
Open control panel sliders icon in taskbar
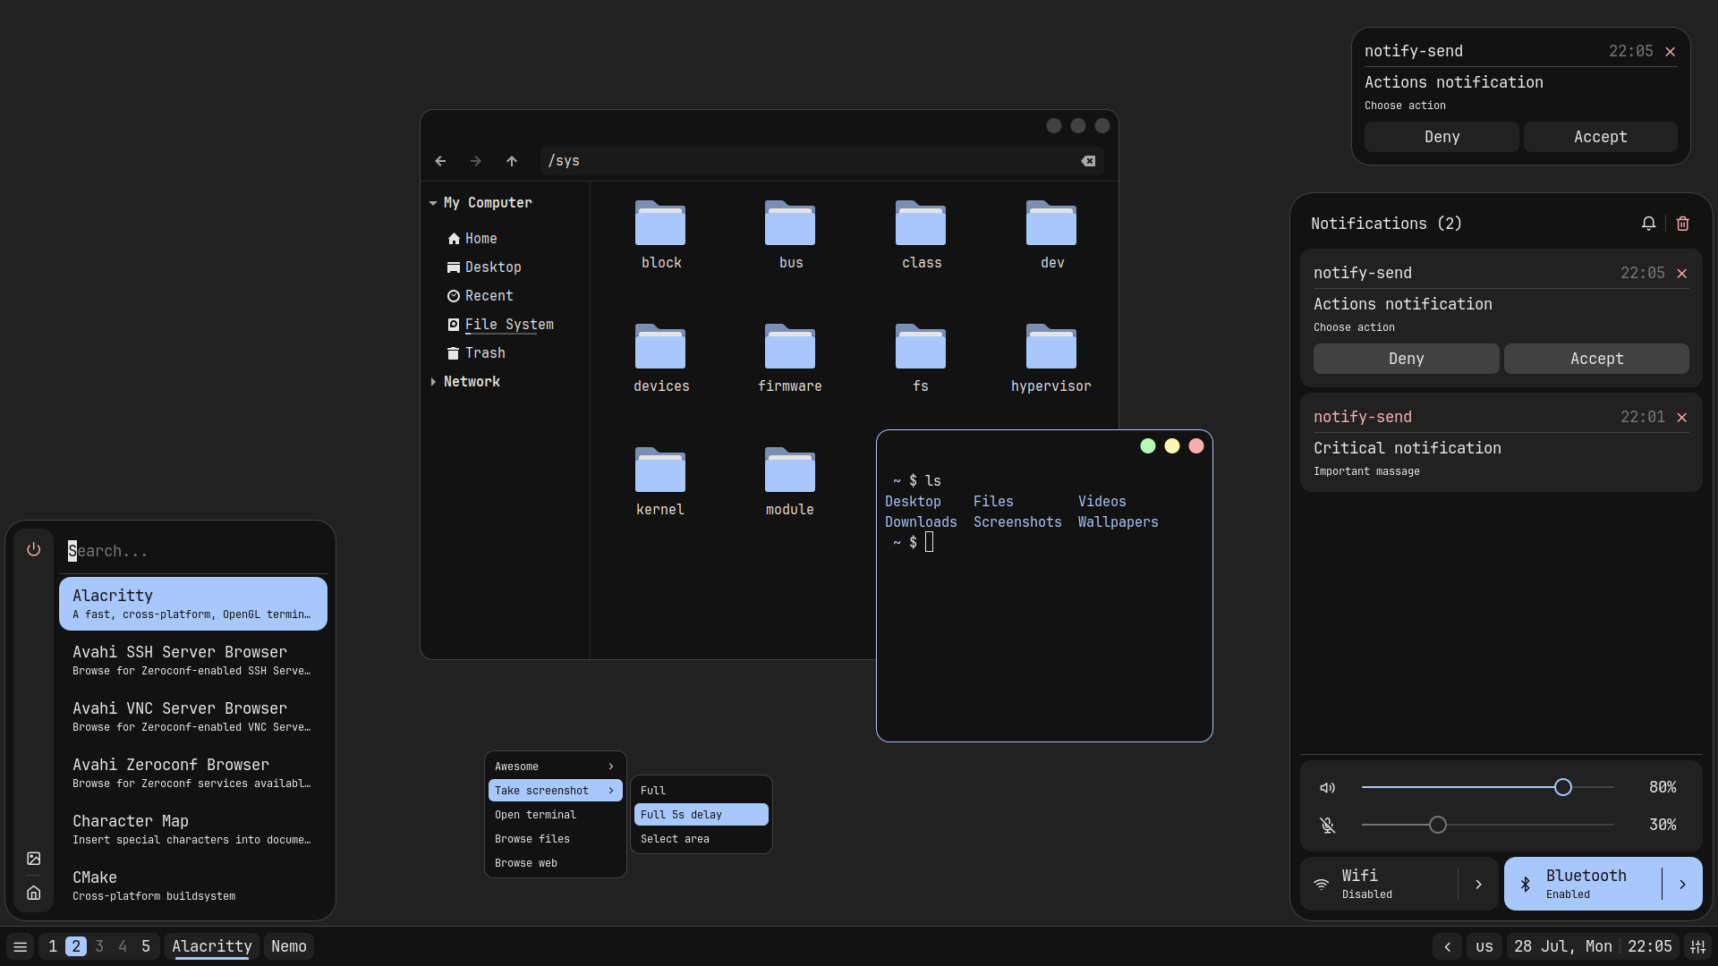tap(1697, 946)
